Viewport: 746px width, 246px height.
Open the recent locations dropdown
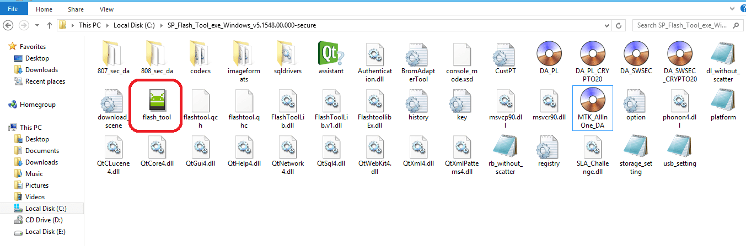click(x=37, y=25)
